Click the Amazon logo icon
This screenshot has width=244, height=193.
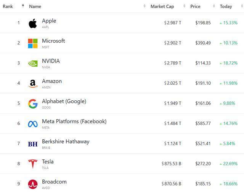pos(33,84)
